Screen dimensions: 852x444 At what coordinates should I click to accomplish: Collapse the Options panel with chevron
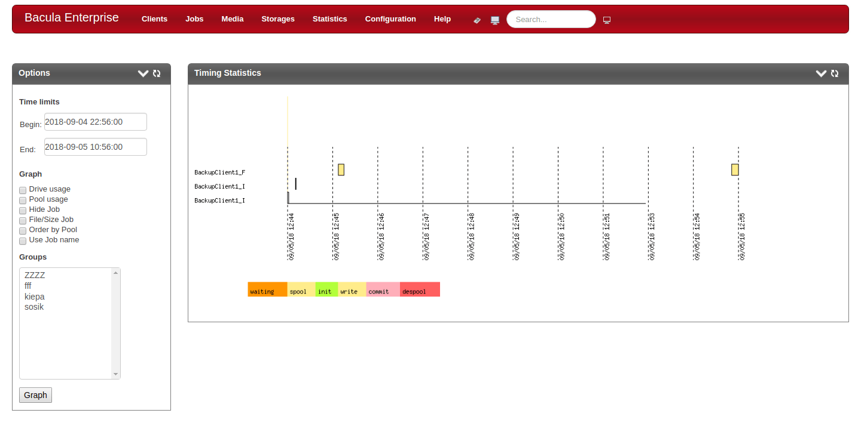point(143,73)
